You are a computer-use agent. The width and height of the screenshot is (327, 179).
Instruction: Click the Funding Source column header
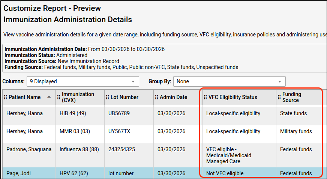pos(292,97)
